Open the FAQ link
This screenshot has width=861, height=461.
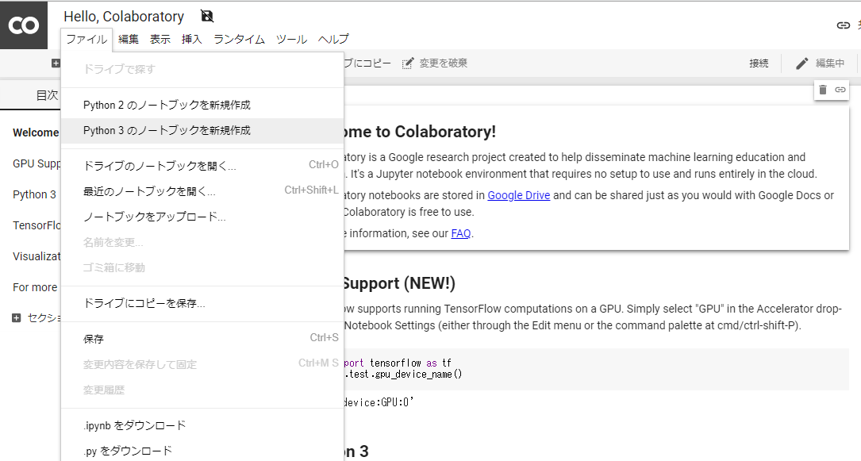[461, 234]
